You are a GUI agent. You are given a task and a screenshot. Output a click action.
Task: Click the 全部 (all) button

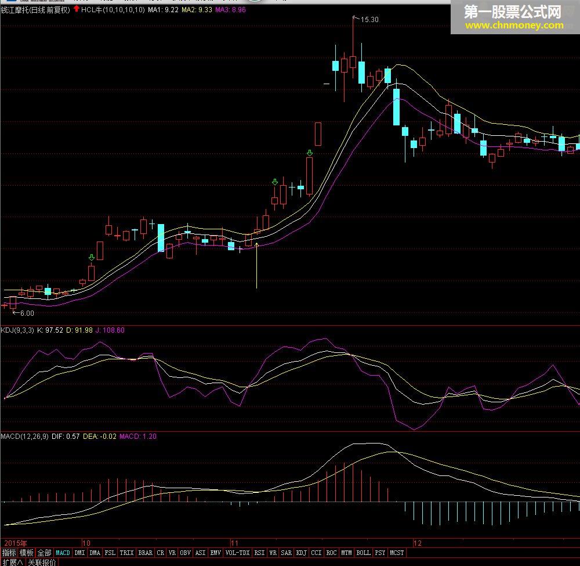(45, 553)
